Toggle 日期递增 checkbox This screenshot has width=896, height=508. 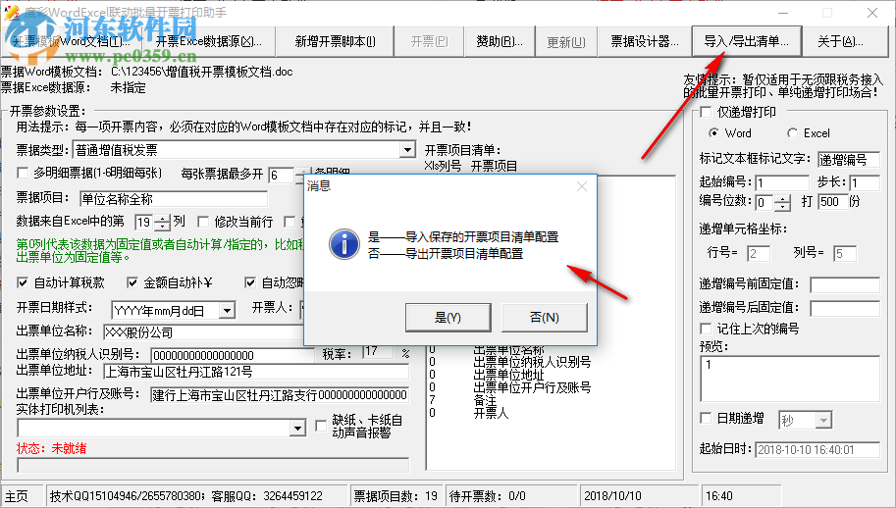click(707, 418)
